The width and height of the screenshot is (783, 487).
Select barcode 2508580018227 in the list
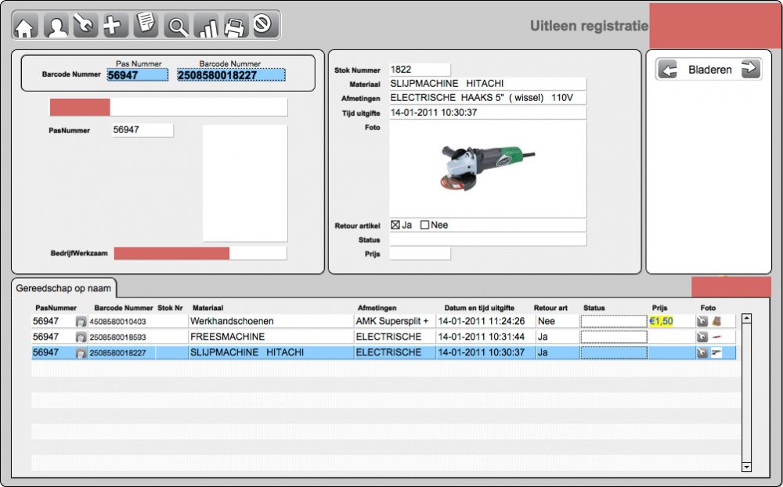pyautogui.click(x=118, y=352)
